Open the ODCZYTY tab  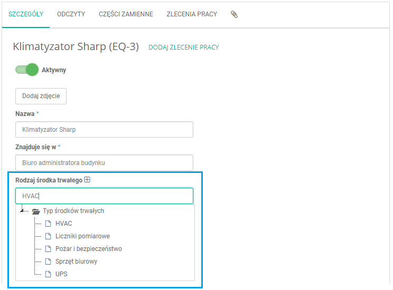(x=71, y=14)
